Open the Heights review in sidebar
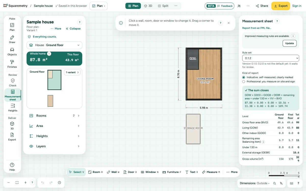Screen dimensions: 306x191 [x=12, y=107]
